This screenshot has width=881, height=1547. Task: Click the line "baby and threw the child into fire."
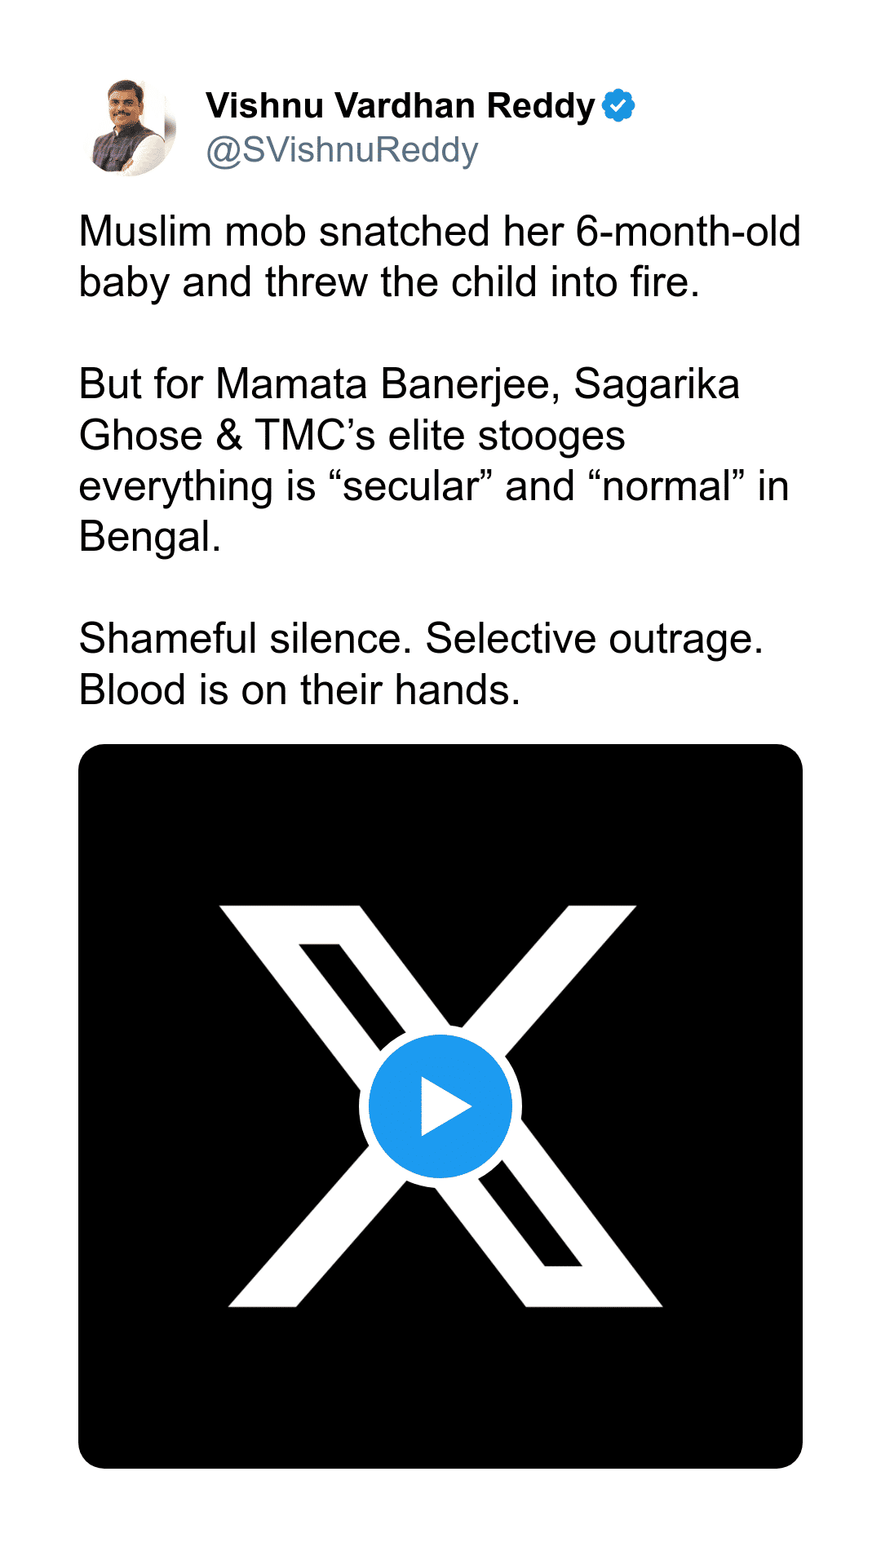[389, 282]
